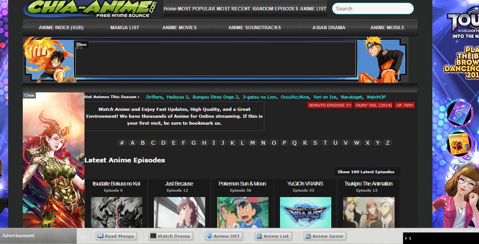Open the Haikyuu 3 link
Viewport: 479px width, 244px height.
[177, 97]
